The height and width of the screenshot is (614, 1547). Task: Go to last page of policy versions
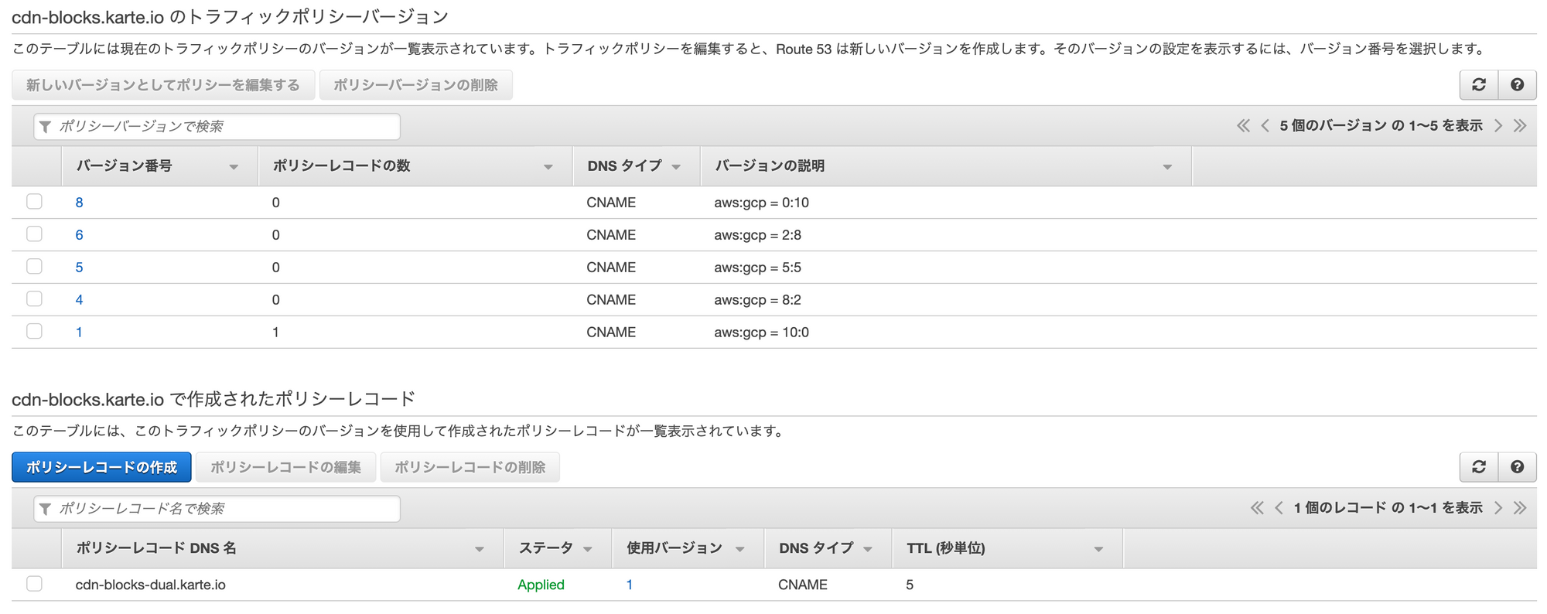pyautogui.click(x=1520, y=126)
